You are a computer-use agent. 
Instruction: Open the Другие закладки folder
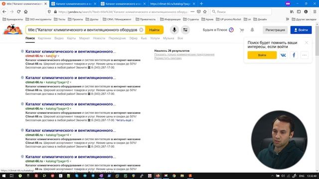tap(304, 19)
